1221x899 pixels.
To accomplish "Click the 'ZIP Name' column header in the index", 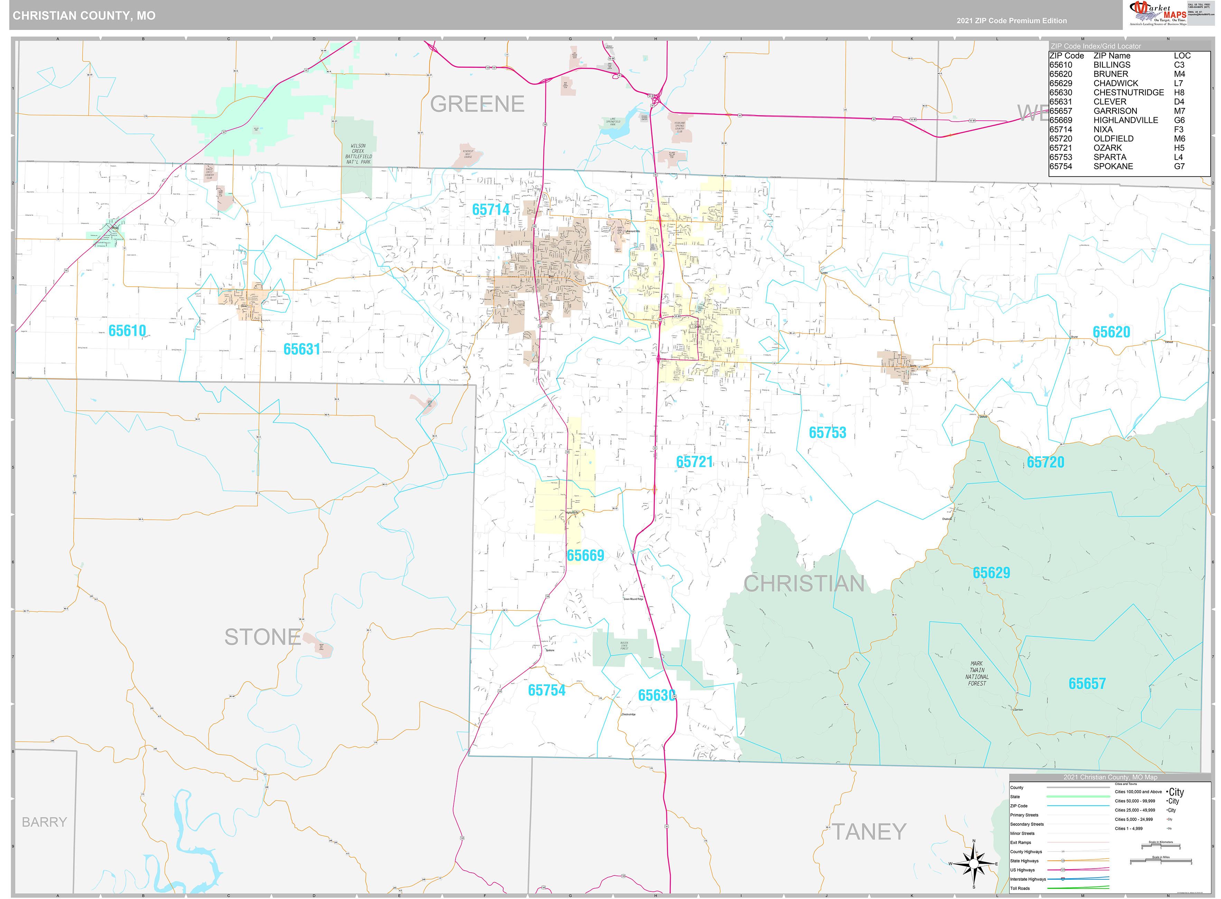I will pyautogui.click(x=1112, y=56).
